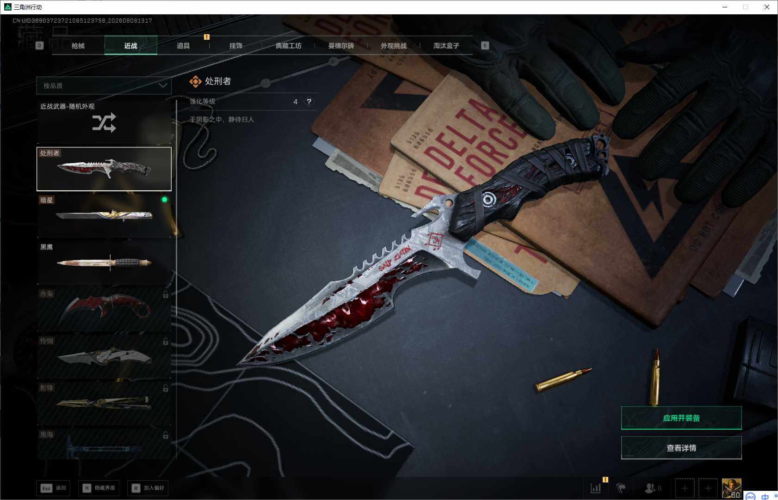
Task: Click the 于阴影之中，静待归人 description text
Action: click(222, 119)
